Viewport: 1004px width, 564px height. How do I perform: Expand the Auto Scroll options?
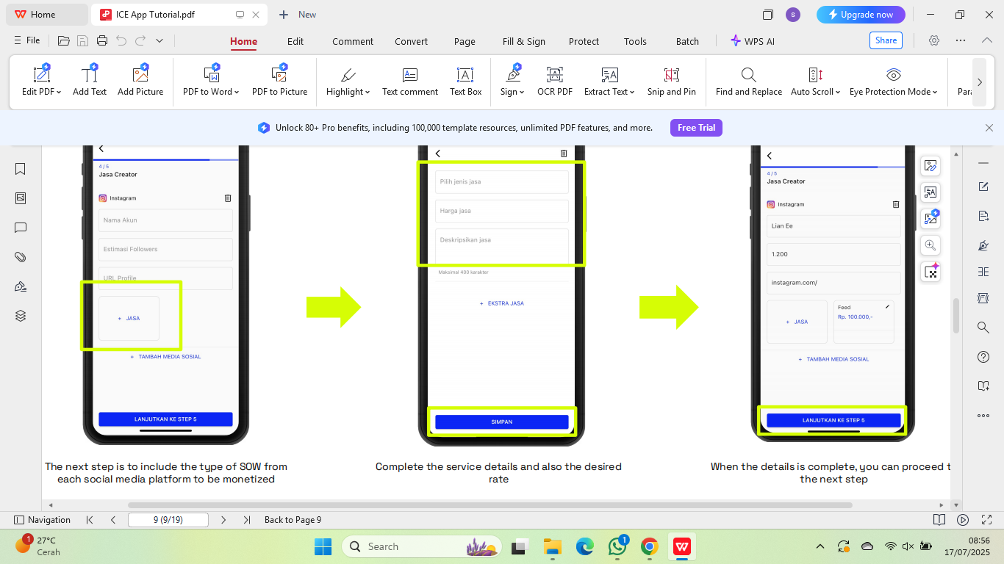point(838,93)
